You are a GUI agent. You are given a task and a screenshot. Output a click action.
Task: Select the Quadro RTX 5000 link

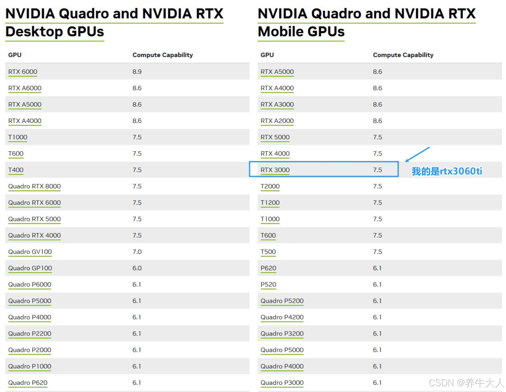[34, 219]
